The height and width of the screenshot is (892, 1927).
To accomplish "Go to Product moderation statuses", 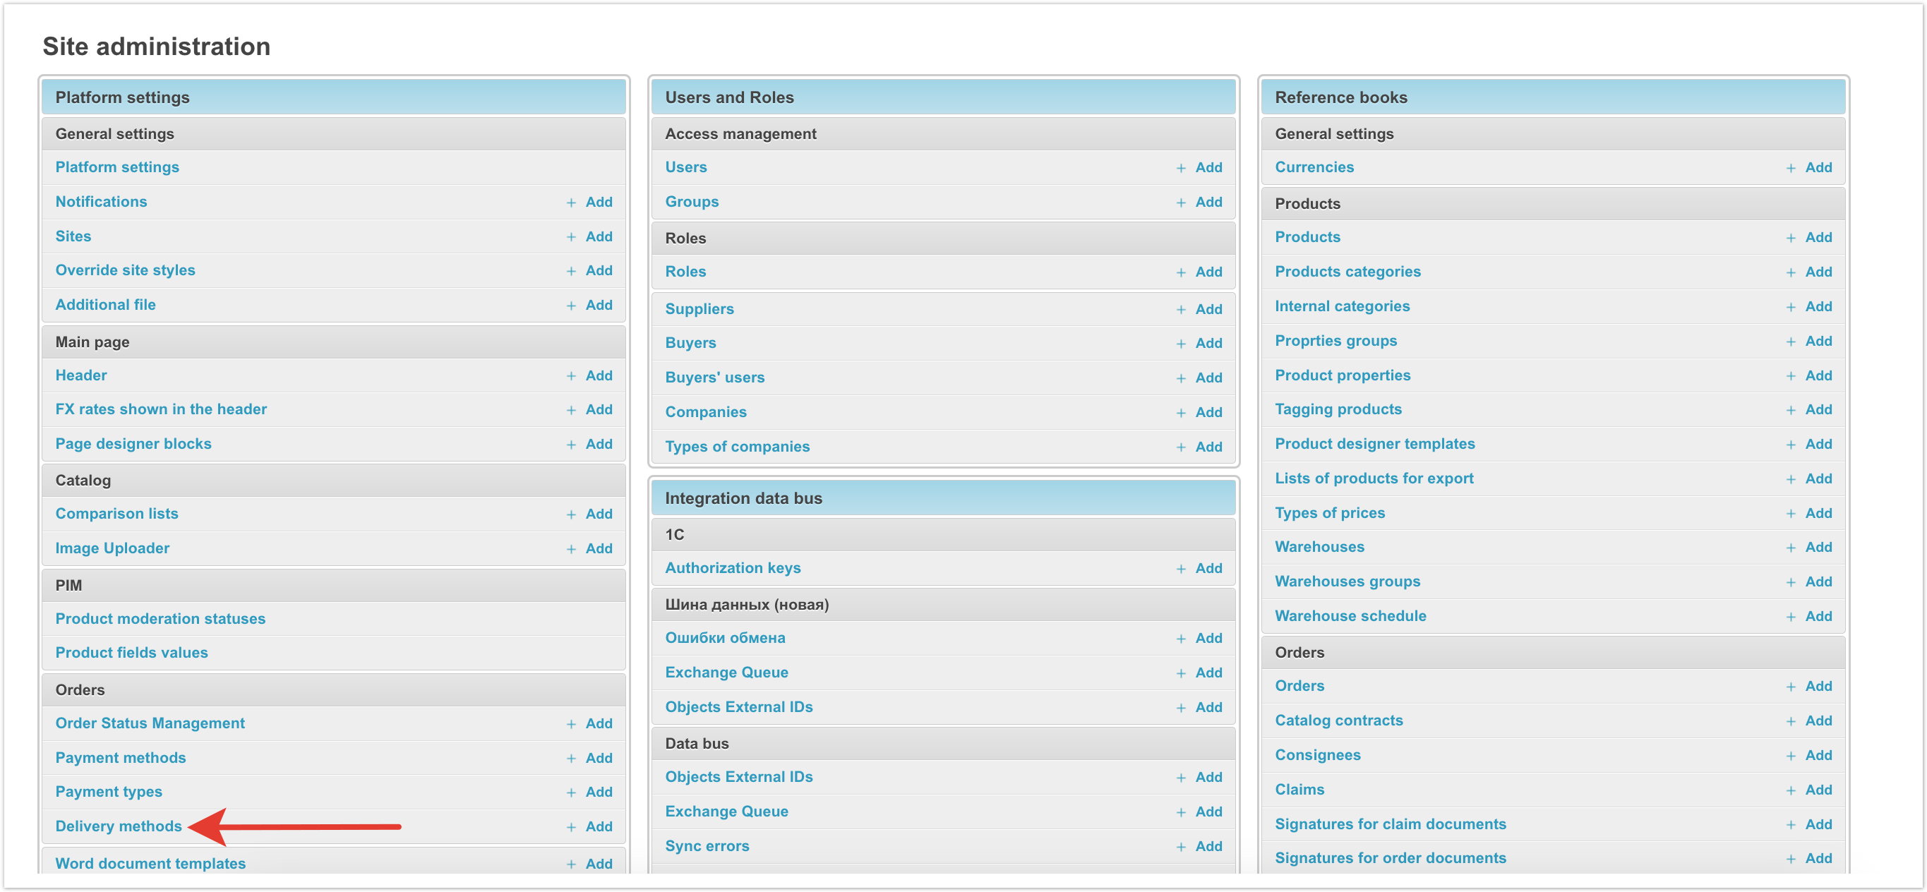I will 160,618.
